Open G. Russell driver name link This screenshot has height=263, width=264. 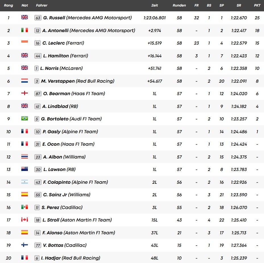pyautogui.click(x=54, y=18)
